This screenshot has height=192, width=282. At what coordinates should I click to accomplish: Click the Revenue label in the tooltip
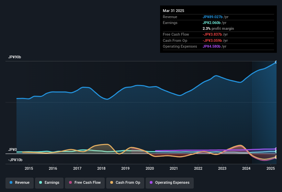coord(170,17)
